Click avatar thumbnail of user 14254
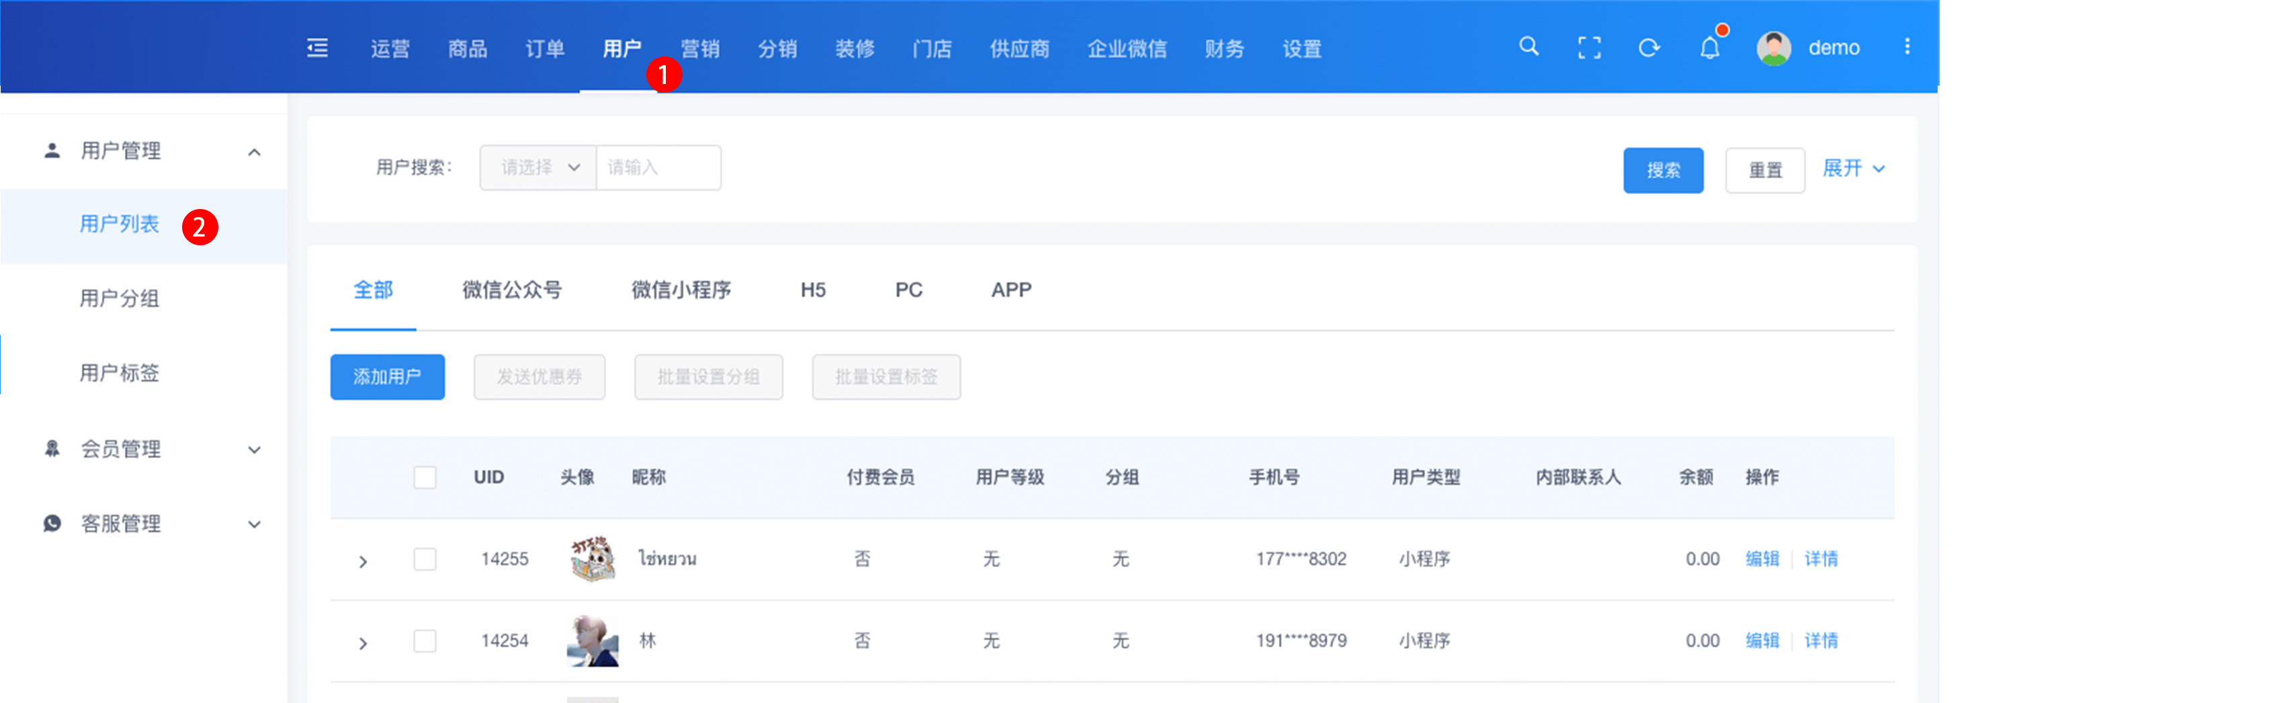This screenshot has height=703, width=2287. [592, 641]
